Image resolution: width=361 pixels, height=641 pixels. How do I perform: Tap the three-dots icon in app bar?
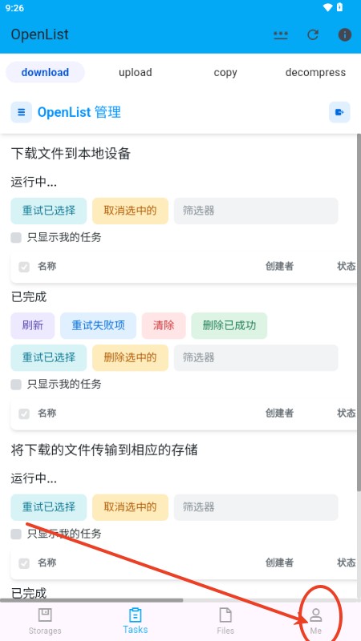tap(281, 34)
